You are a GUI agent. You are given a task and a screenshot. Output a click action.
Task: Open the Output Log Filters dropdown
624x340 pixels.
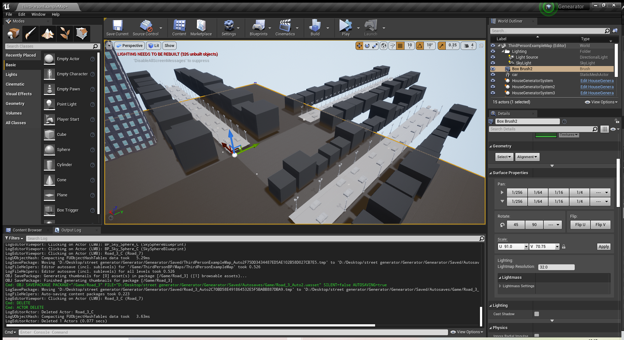(x=14, y=238)
